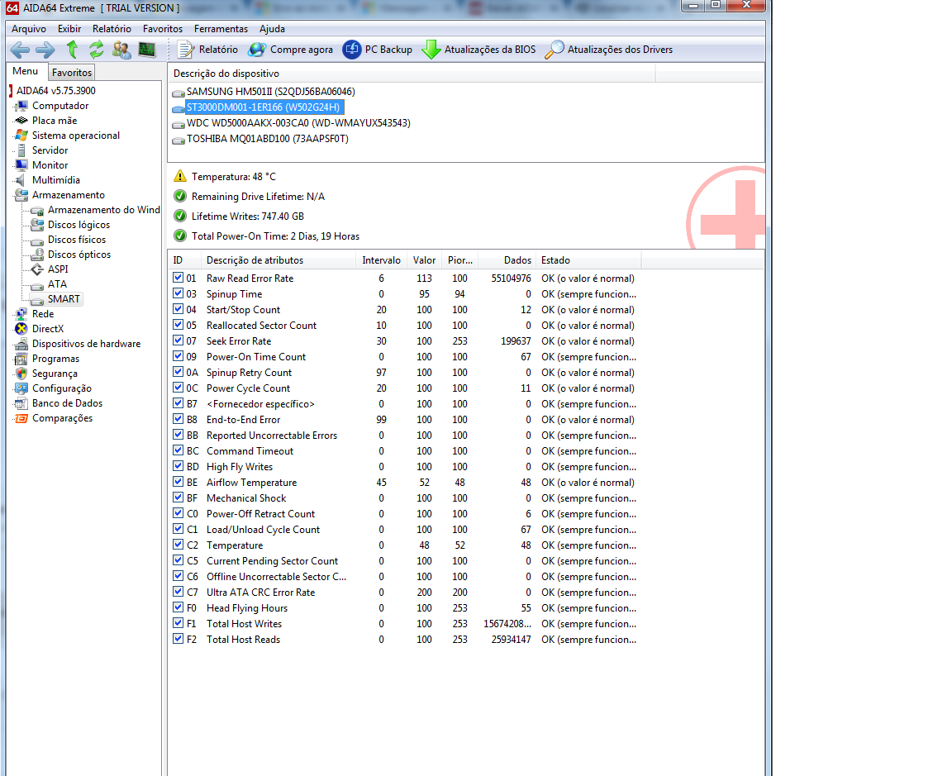Click the ASPI icon in the tree

pyautogui.click(x=37, y=269)
